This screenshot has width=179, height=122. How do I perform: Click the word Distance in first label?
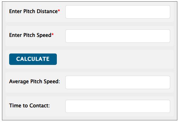pyautogui.click(x=47, y=11)
